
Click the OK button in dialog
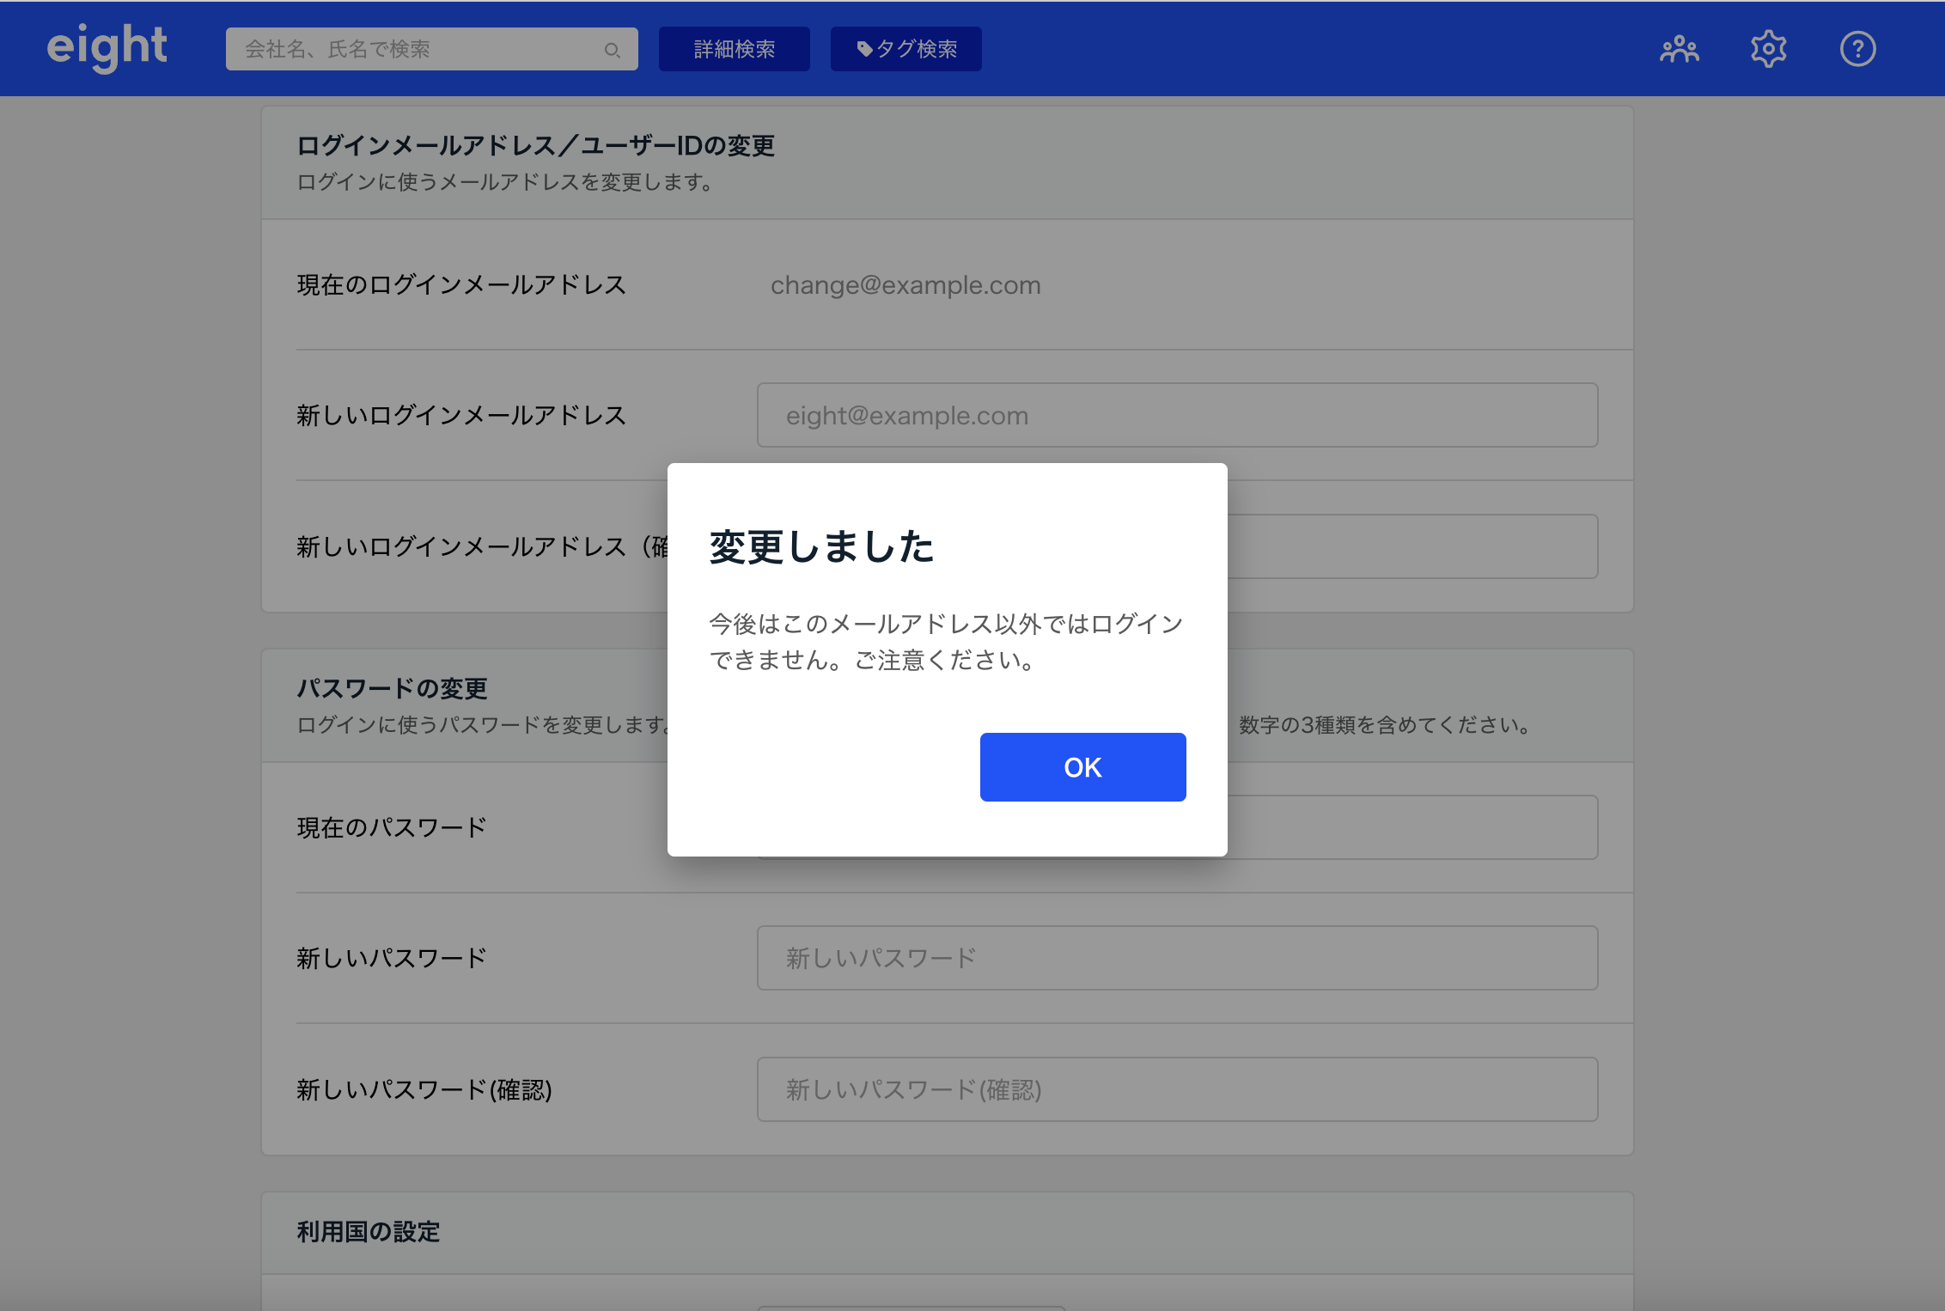click(x=1082, y=767)
